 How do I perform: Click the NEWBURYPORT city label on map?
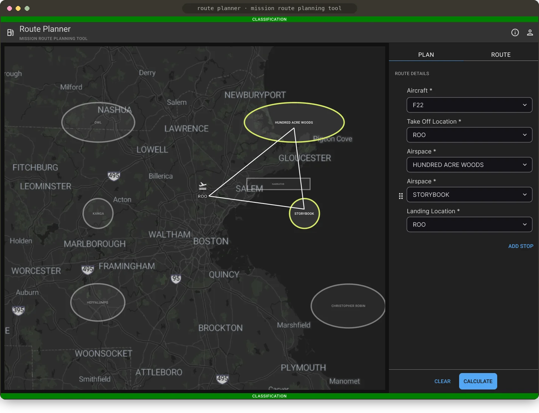pos(255,95)
